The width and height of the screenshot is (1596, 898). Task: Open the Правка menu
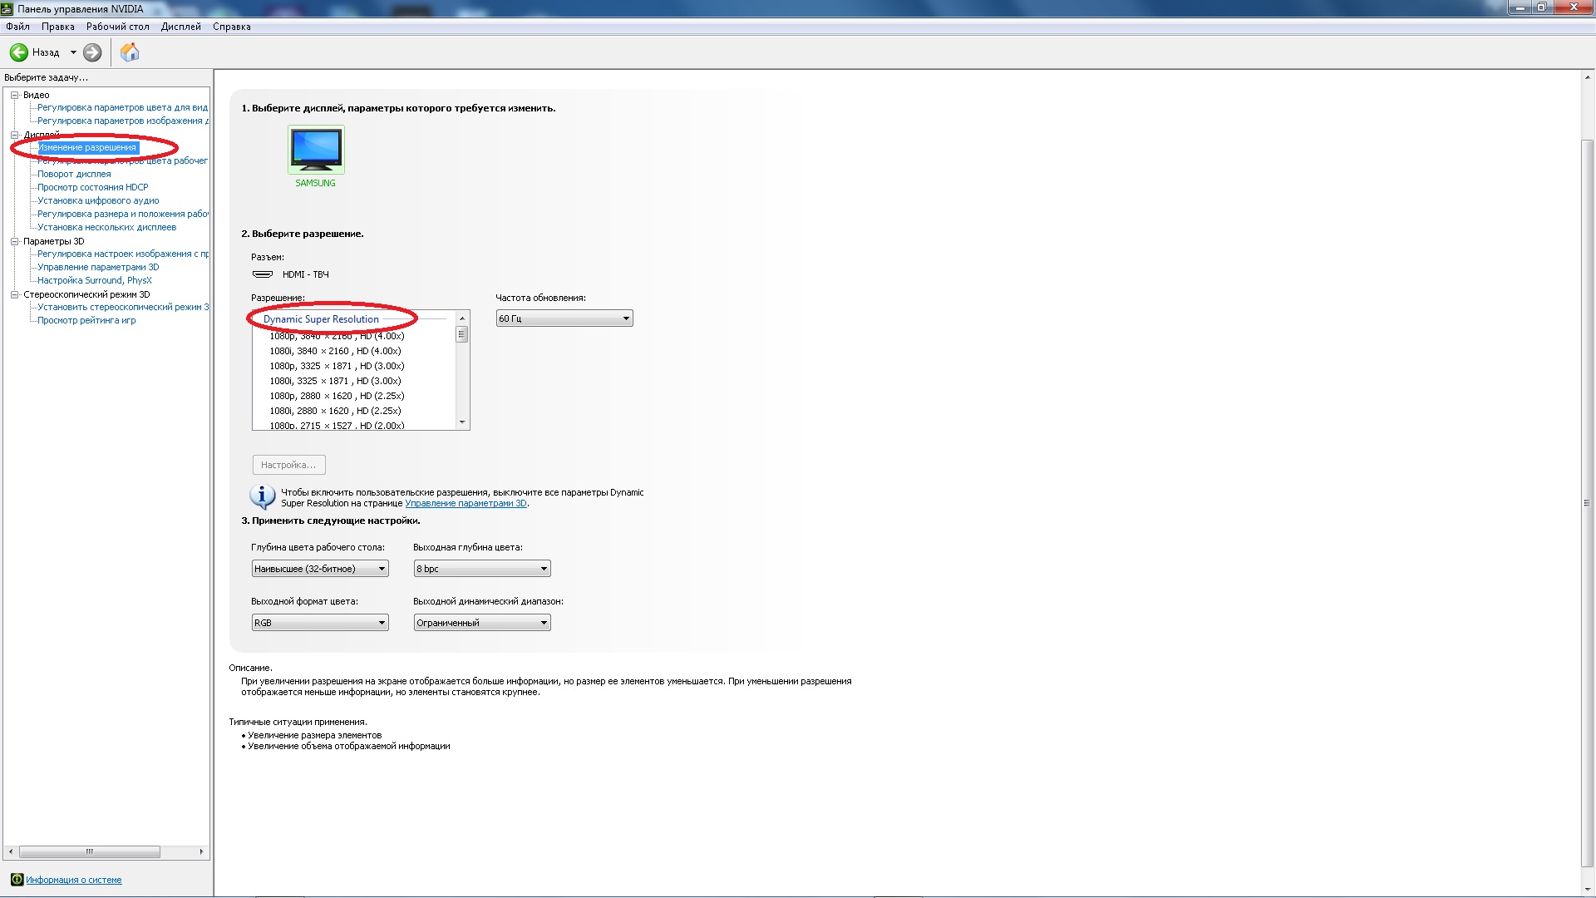click(58, 27)
